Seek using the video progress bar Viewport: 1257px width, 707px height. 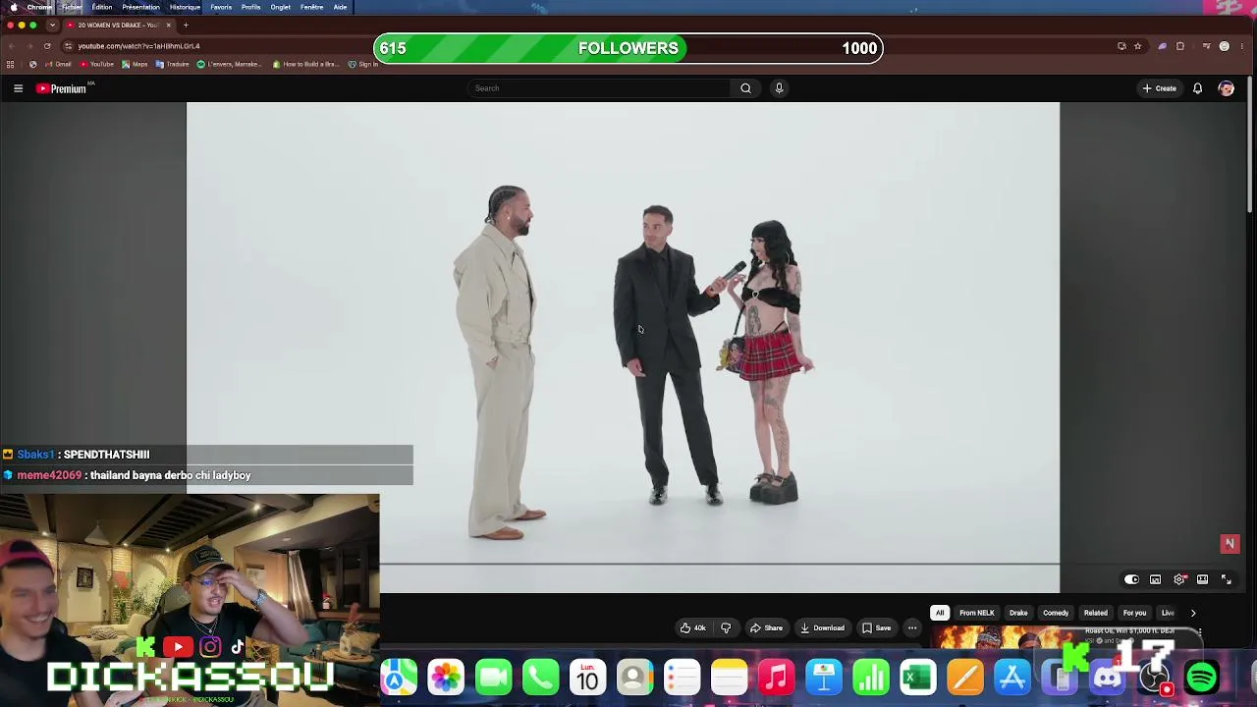coord(720,565)
